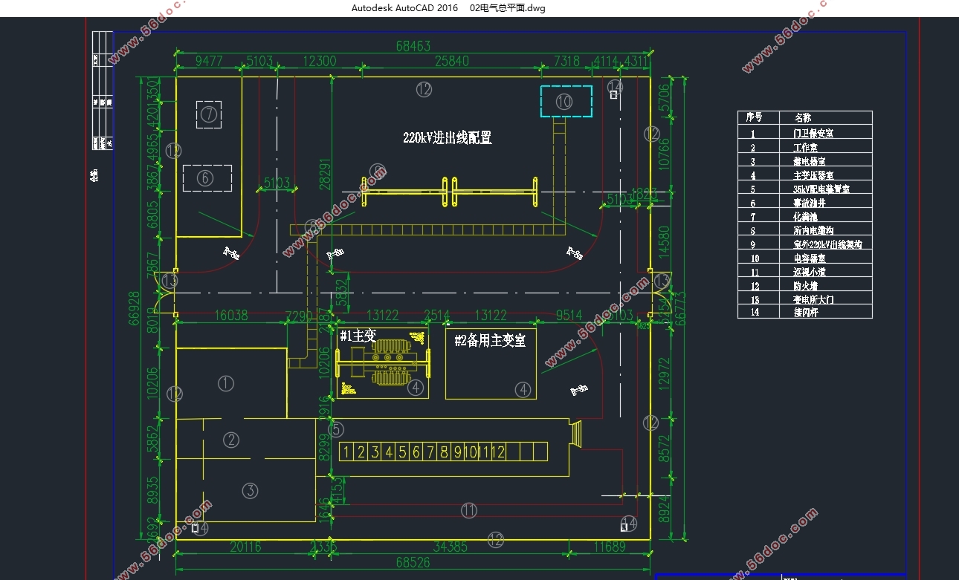Screen dimensions: 959x580
Task: Click circled marker 11 patrol path
Action: point(468,510)
